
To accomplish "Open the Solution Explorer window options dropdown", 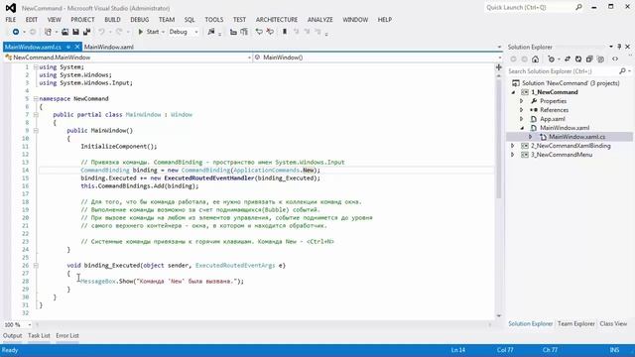I will point(611,47).
